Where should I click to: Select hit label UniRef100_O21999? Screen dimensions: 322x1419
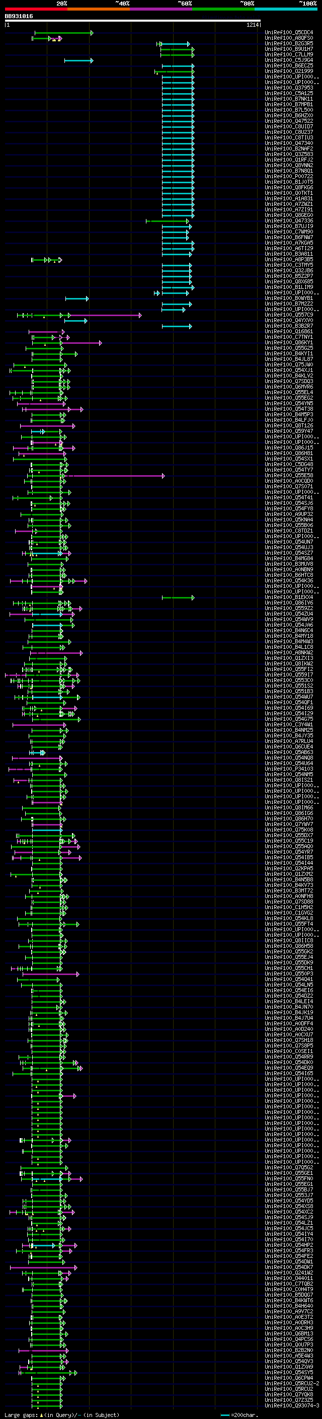[x=289, y=71]
